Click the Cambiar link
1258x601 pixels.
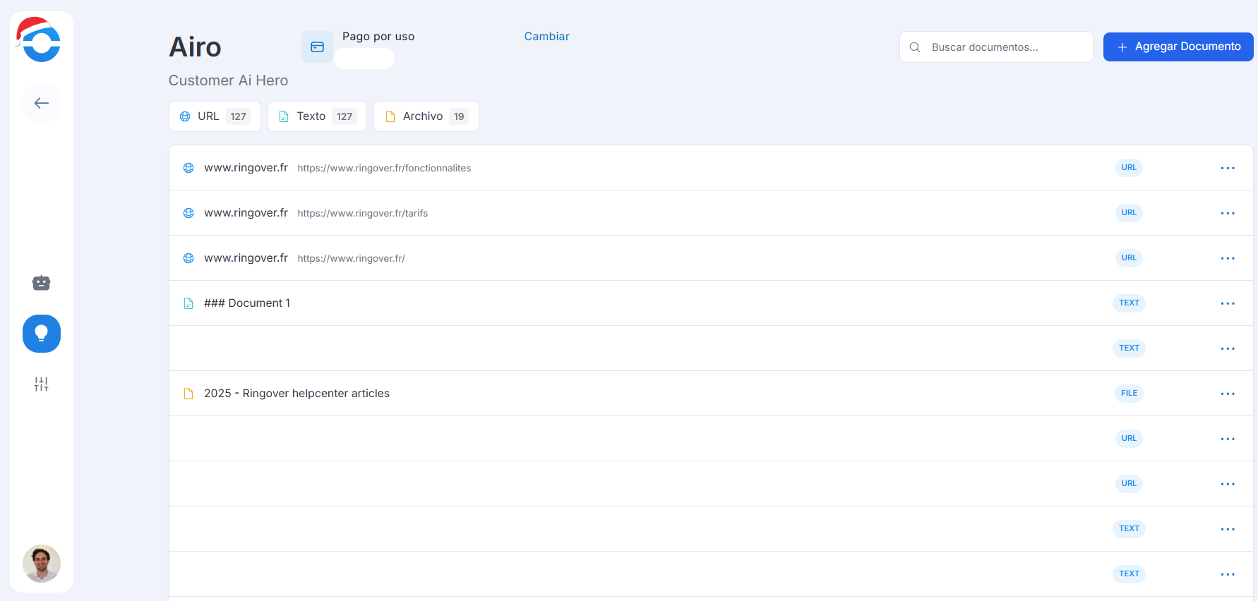click(546, 37)
